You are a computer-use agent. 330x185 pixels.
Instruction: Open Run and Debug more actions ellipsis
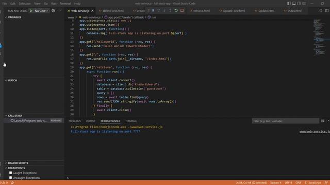pos(59,11)
